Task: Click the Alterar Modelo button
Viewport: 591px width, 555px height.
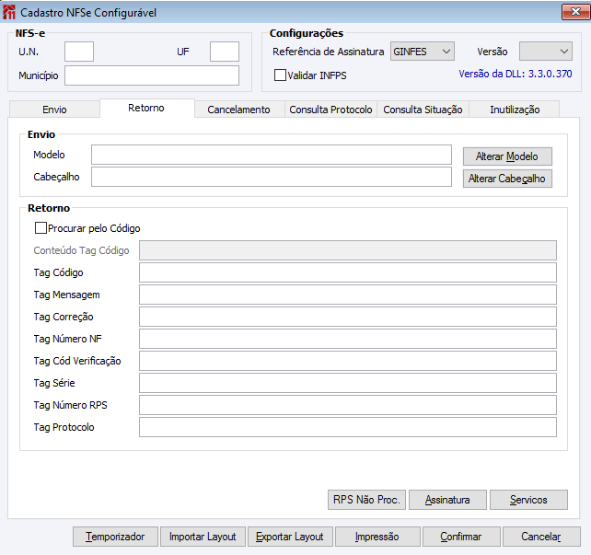Action: pyautogui.click(x=507, y=156)
